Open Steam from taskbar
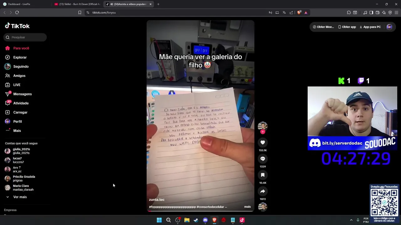 pos(196,220)
